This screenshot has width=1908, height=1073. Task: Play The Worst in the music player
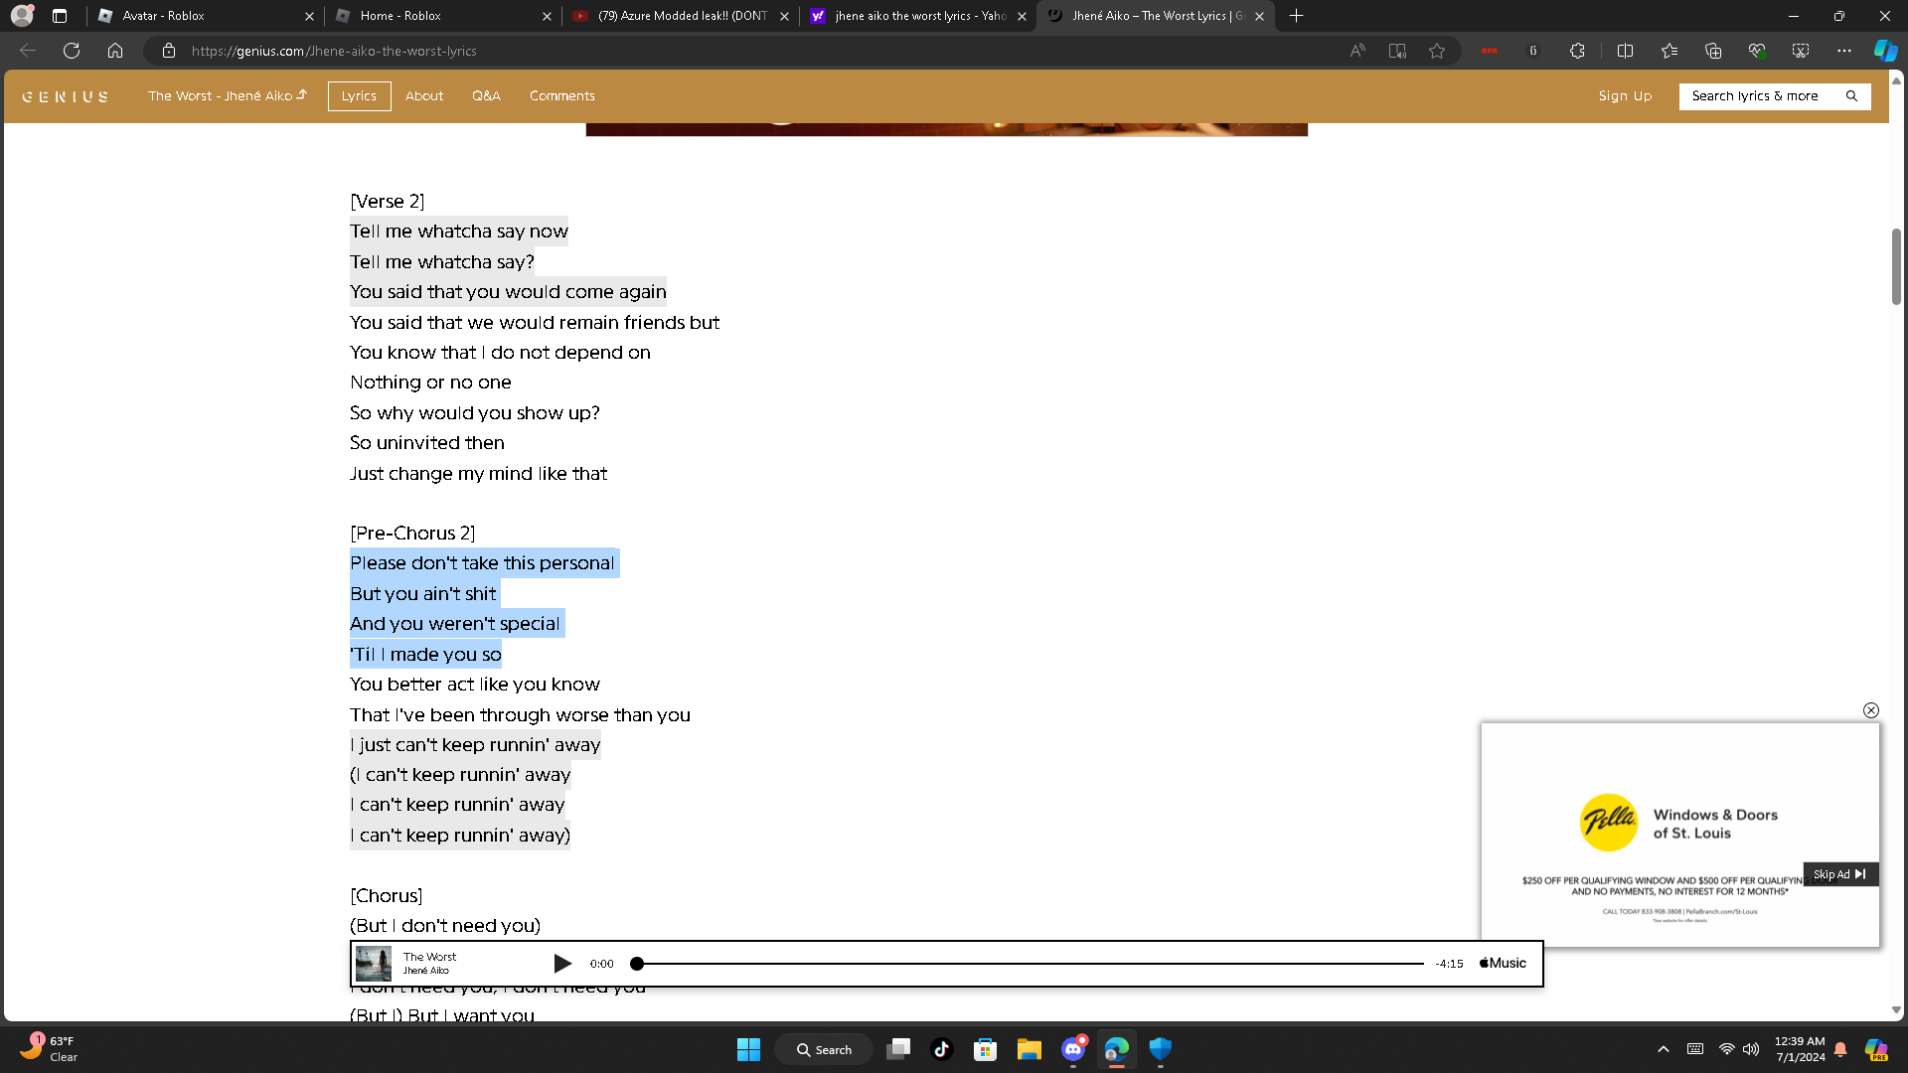(x=562, y=964)
